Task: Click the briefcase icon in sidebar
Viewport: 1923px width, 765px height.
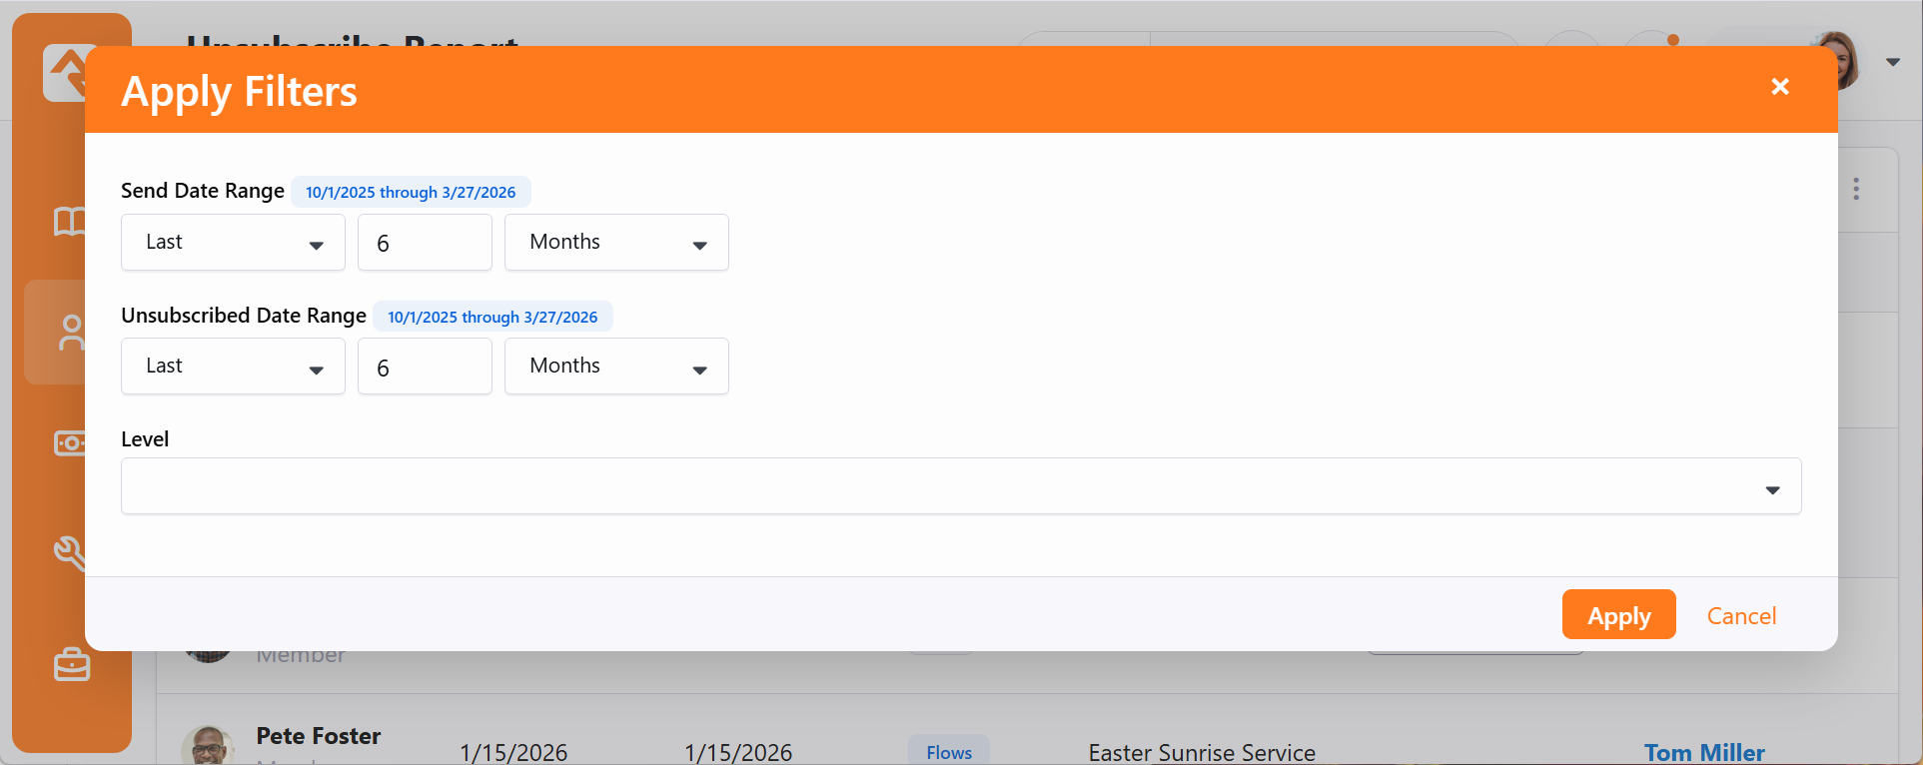Action: tap(71, 664)
